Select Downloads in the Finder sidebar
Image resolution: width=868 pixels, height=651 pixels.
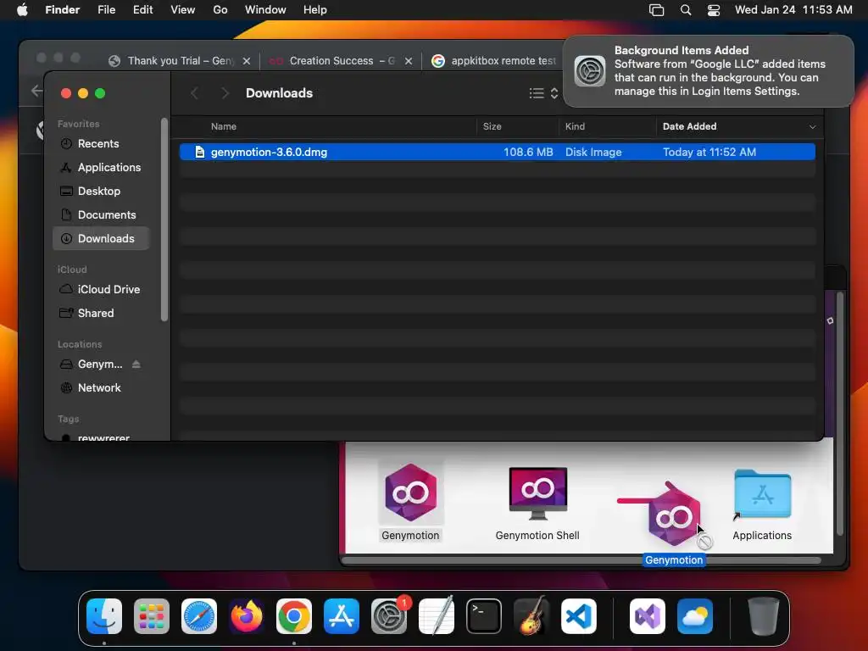point(101,238)
